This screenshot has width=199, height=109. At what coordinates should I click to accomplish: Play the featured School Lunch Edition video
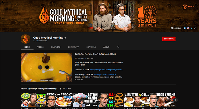[46, 67]
